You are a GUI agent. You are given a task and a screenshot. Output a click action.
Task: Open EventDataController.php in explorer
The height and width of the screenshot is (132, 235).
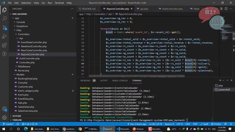(x=34, y=42)
